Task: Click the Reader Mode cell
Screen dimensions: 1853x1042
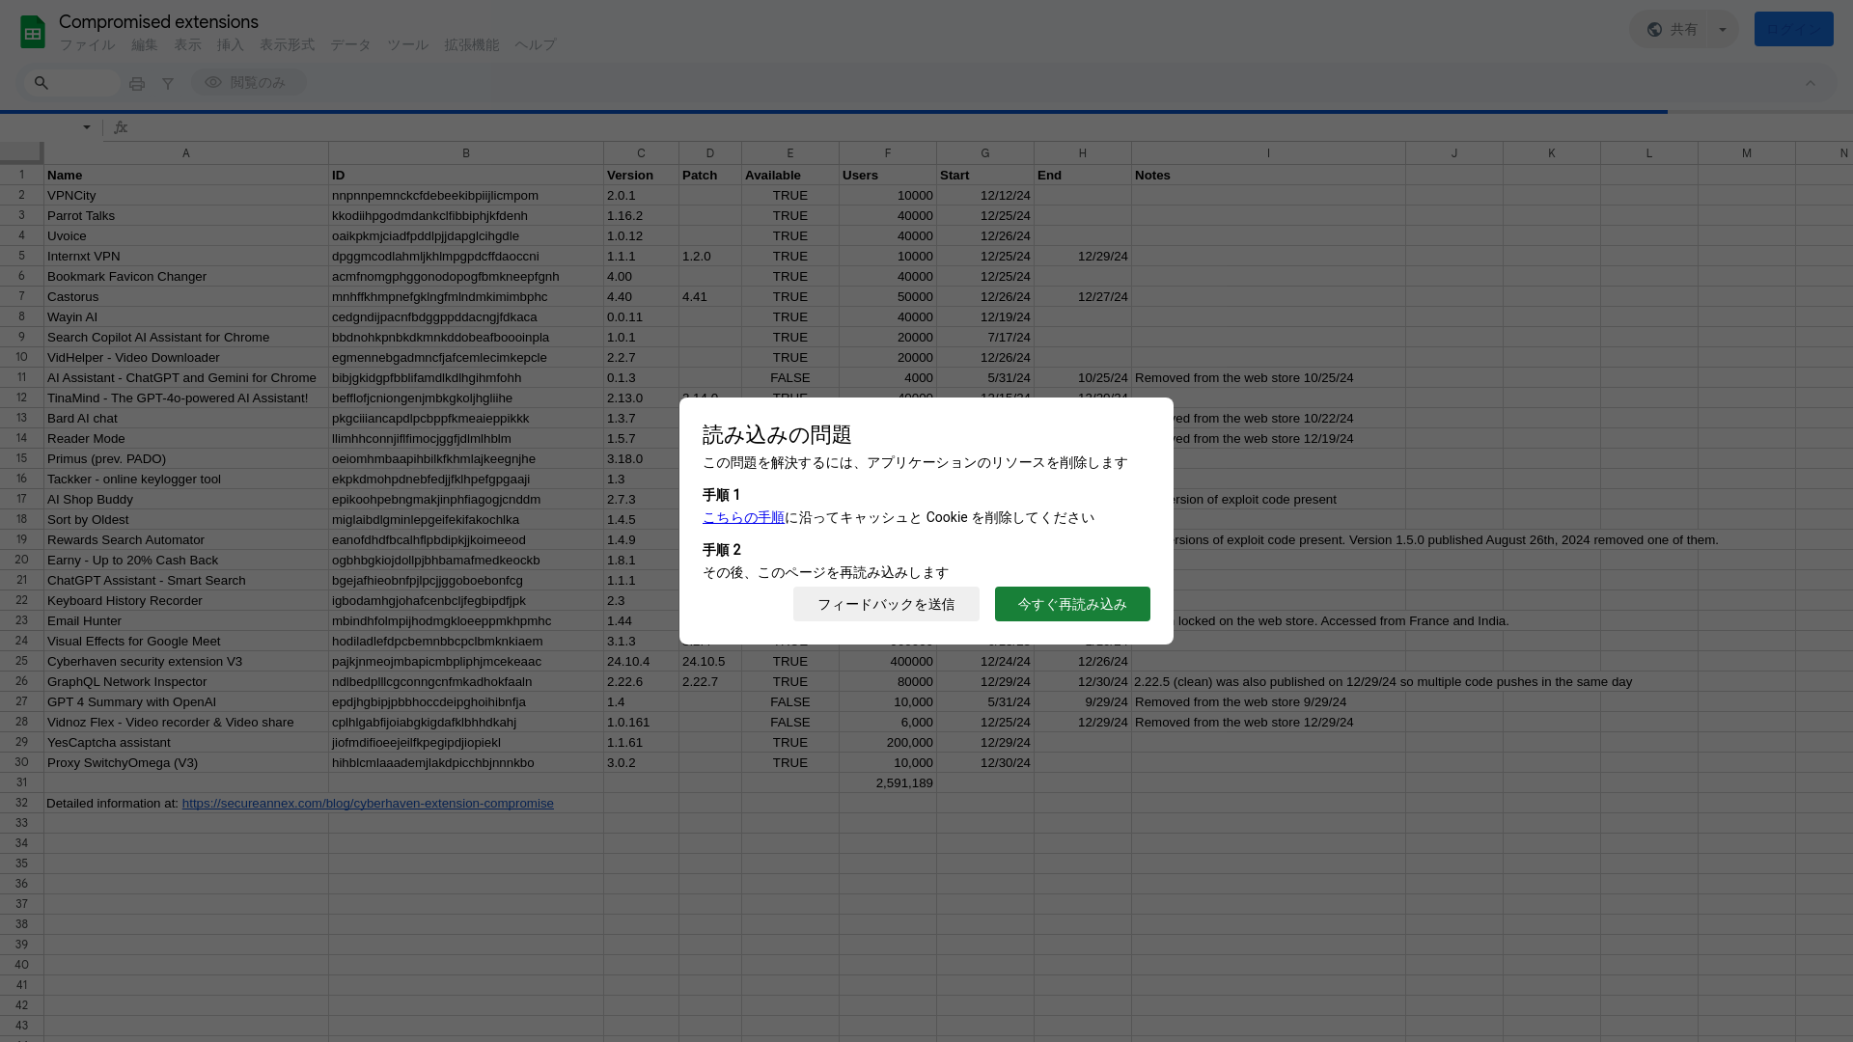Action: pyautogui.click(x=186, y=439)
